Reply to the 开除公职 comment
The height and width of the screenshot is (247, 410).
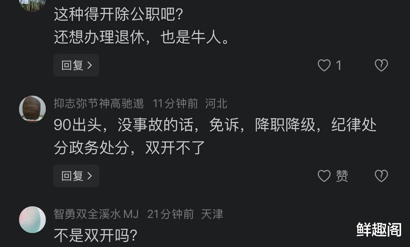(76, 65)
